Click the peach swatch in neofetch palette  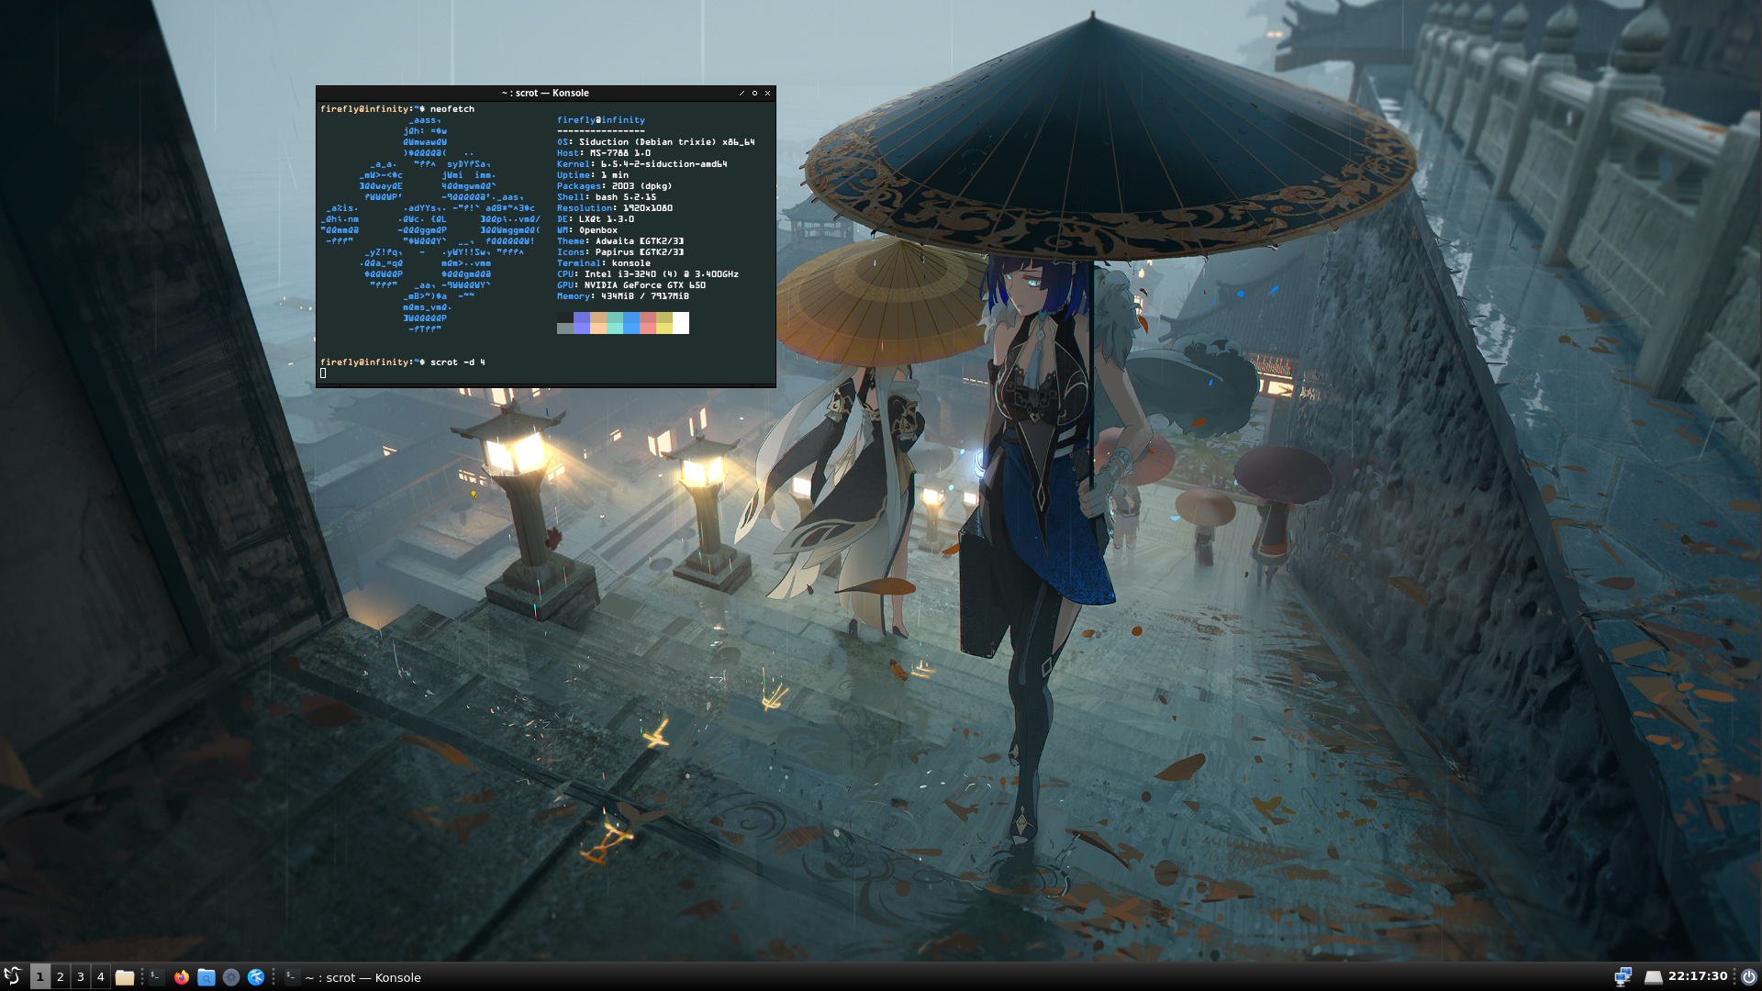point(598,323)
